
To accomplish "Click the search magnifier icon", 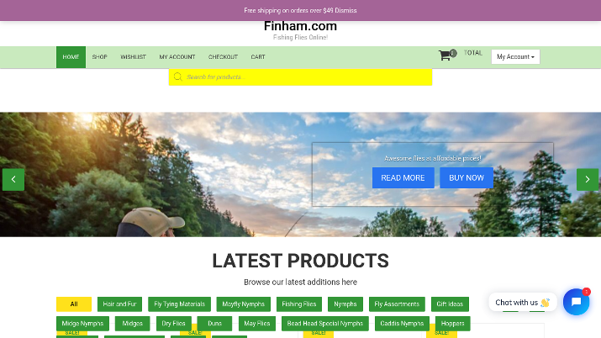I will 177,77.
